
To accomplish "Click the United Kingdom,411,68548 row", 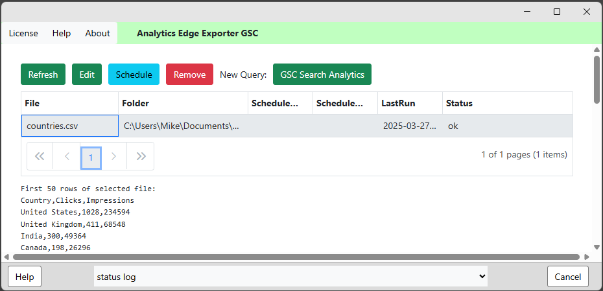I will pyautogui.click(x=73, y=224).
